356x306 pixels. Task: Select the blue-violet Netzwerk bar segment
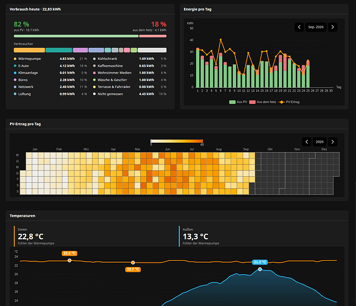click(96, 50)
